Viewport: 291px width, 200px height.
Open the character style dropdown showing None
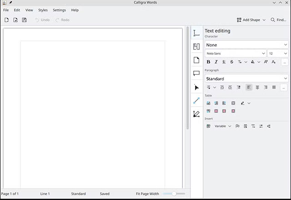pos(246,45)
